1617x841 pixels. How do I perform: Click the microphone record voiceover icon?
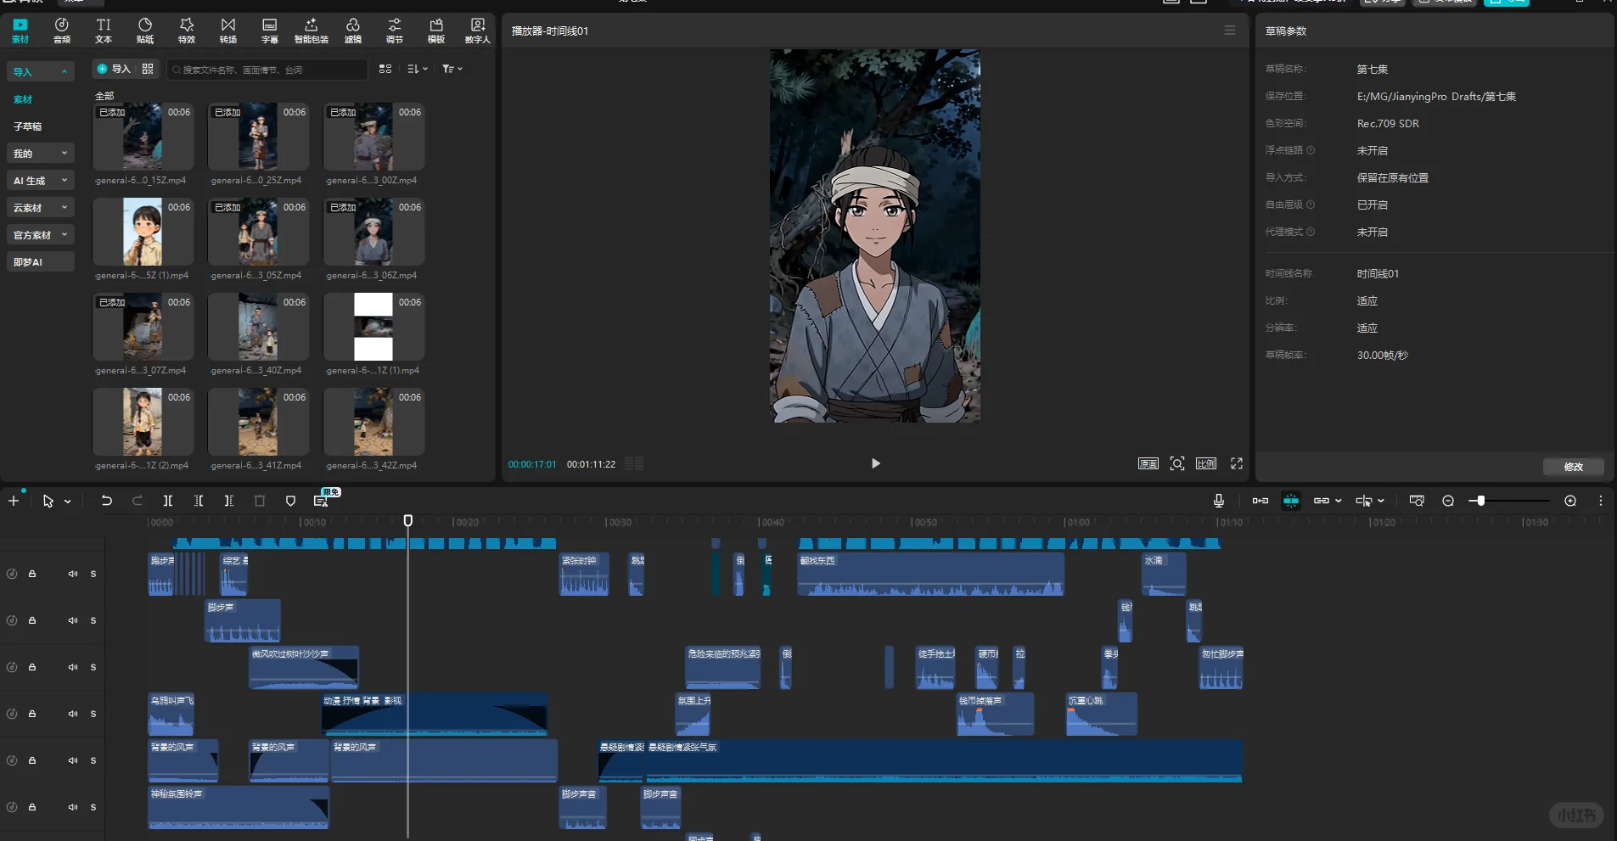click(x=1218, y=501)
